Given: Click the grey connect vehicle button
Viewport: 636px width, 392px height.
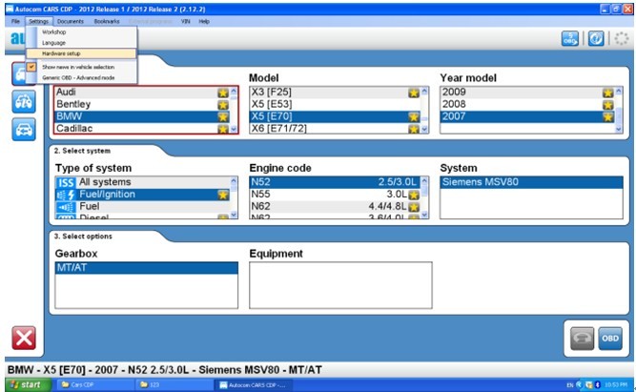Looking at the screenshot, I should (x=582, y=339).
